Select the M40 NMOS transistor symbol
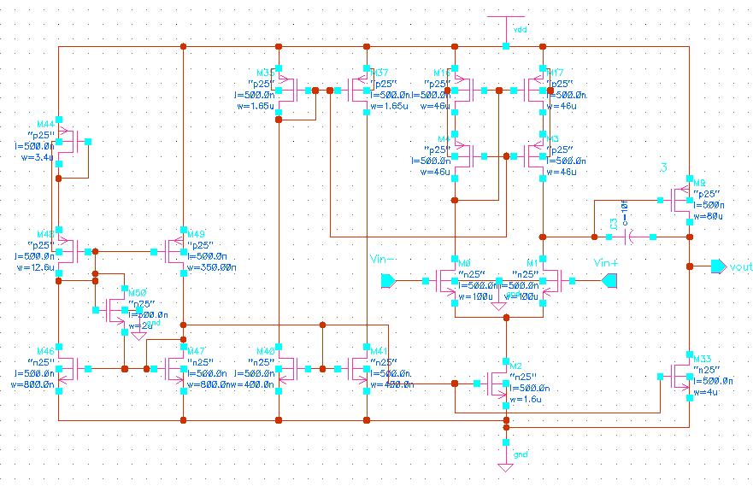753x486 pixels. pos(292,369)
